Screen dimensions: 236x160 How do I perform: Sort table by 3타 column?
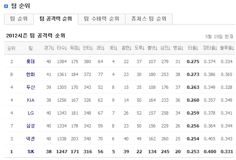tap(113, 48)
